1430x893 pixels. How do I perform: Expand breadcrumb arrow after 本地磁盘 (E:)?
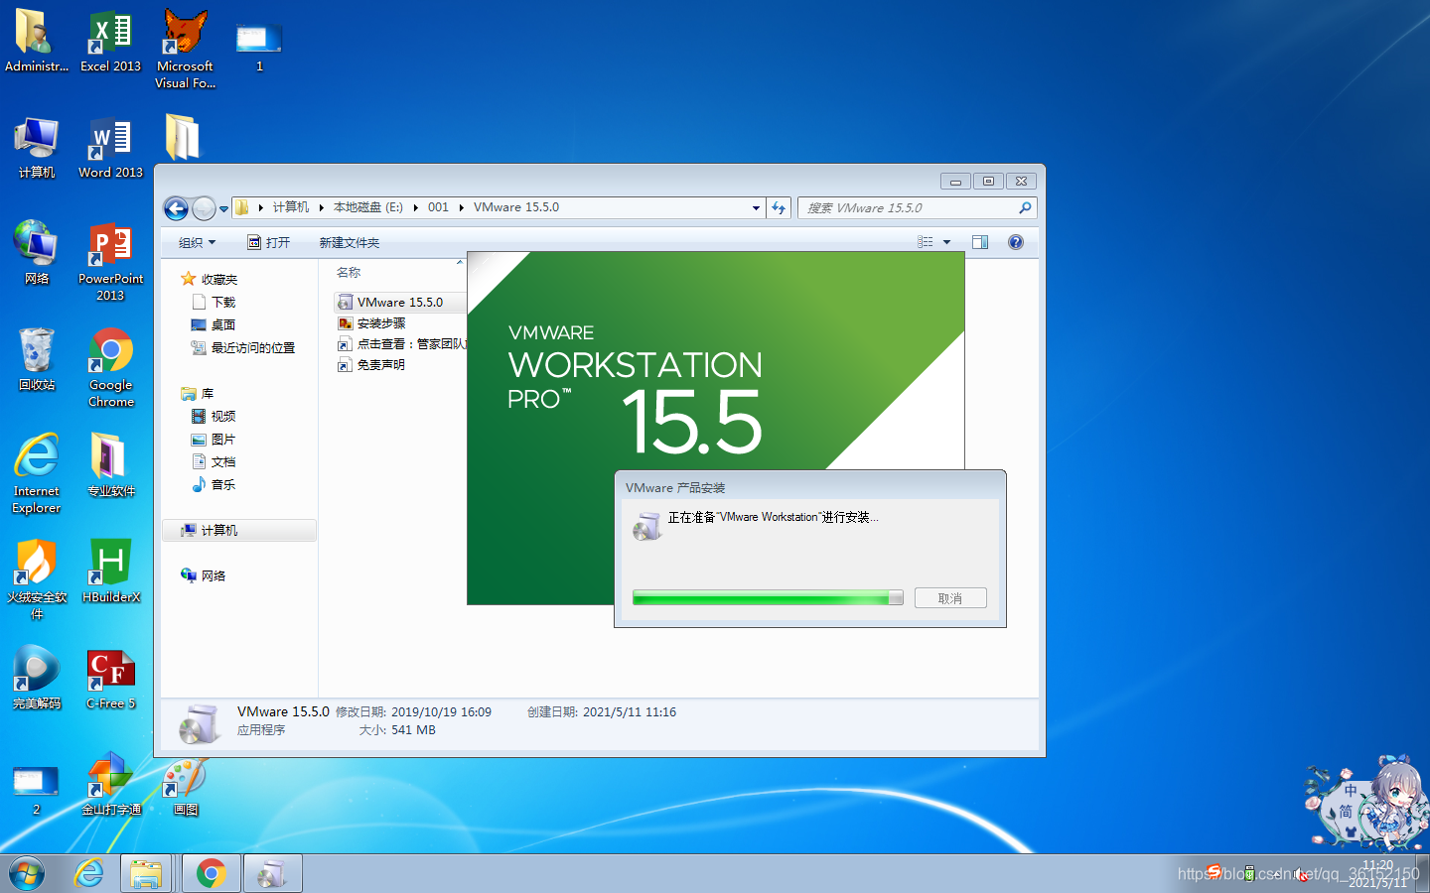pyautogui.click(x=416, y=207)
